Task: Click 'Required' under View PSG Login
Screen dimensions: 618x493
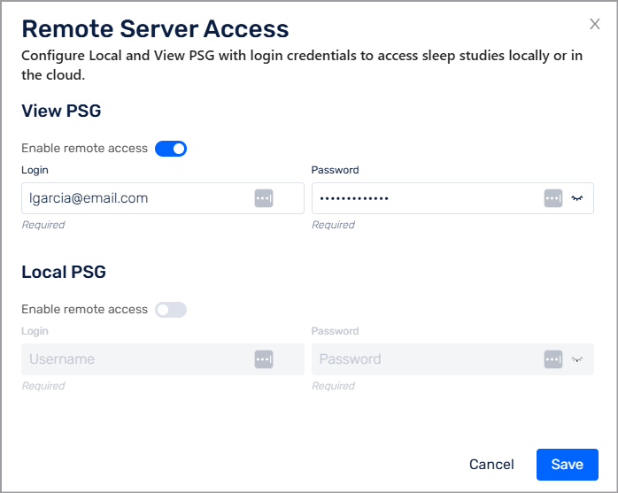Action: (43, 225)
